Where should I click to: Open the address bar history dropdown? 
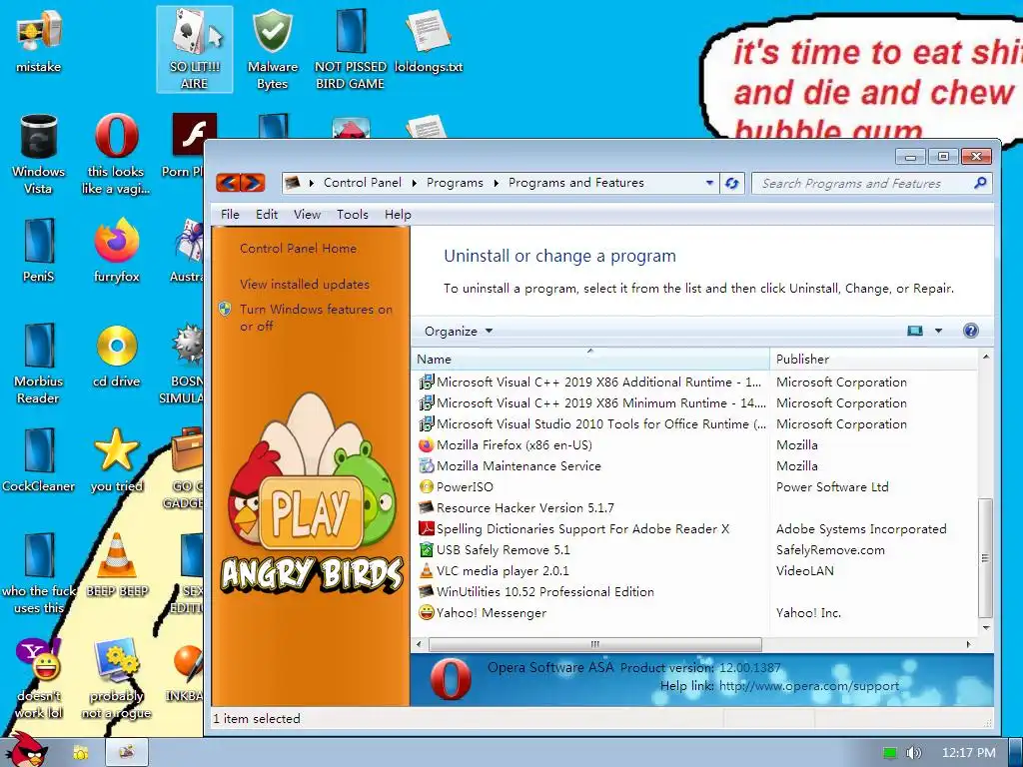710,184
